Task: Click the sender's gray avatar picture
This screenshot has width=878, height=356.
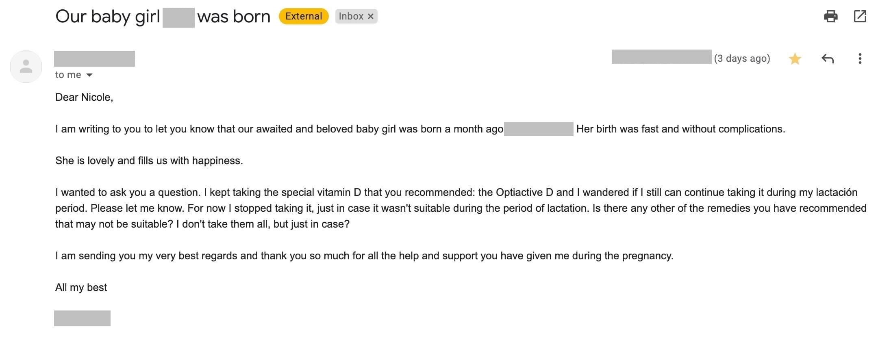Action: click(x=26, y=67)
